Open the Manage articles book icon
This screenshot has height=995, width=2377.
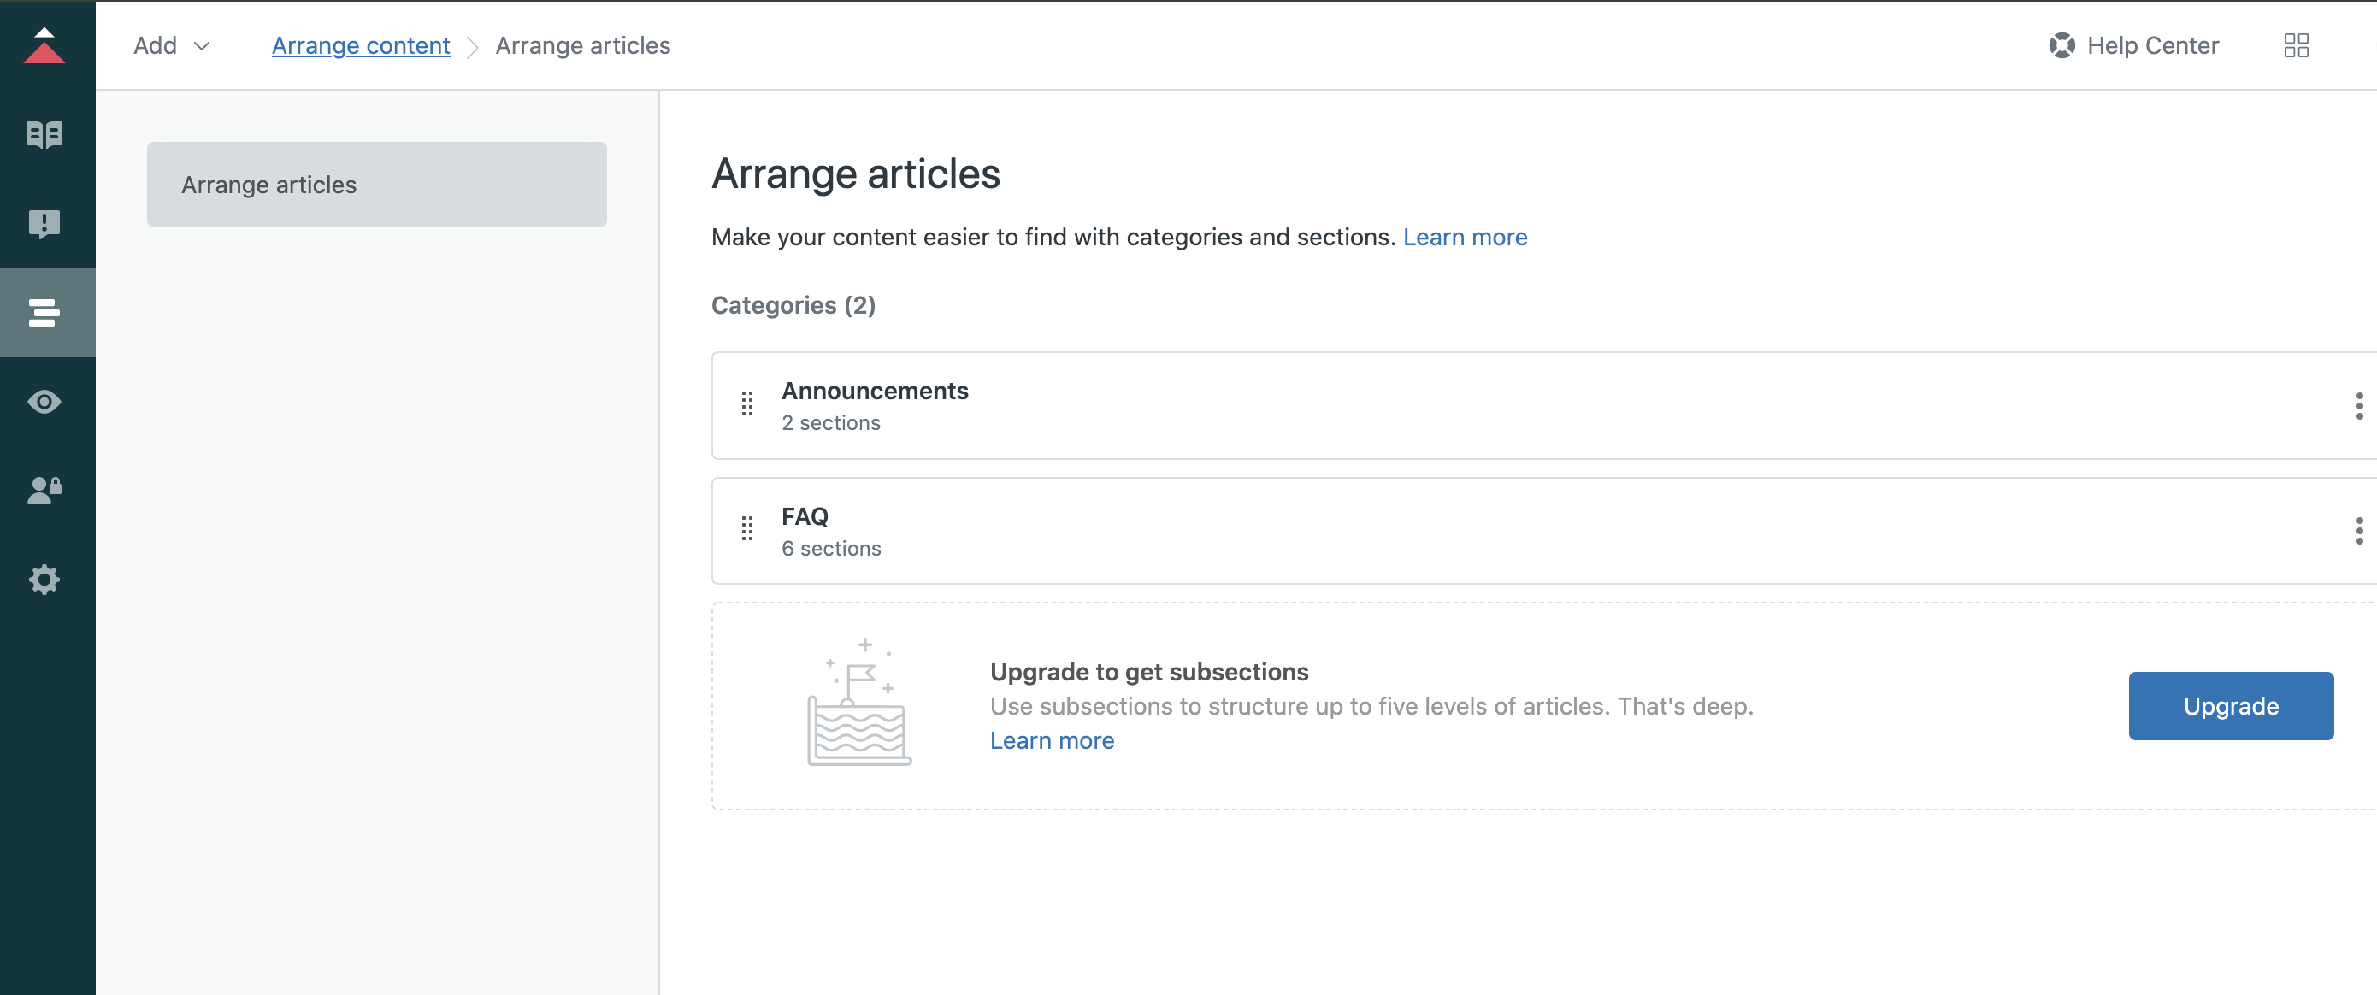tap(44, 135)
